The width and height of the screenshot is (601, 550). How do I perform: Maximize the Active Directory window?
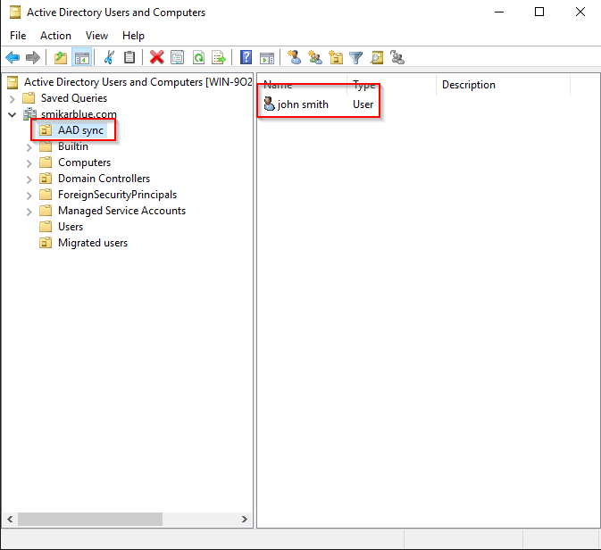click(x=539, y=12)
